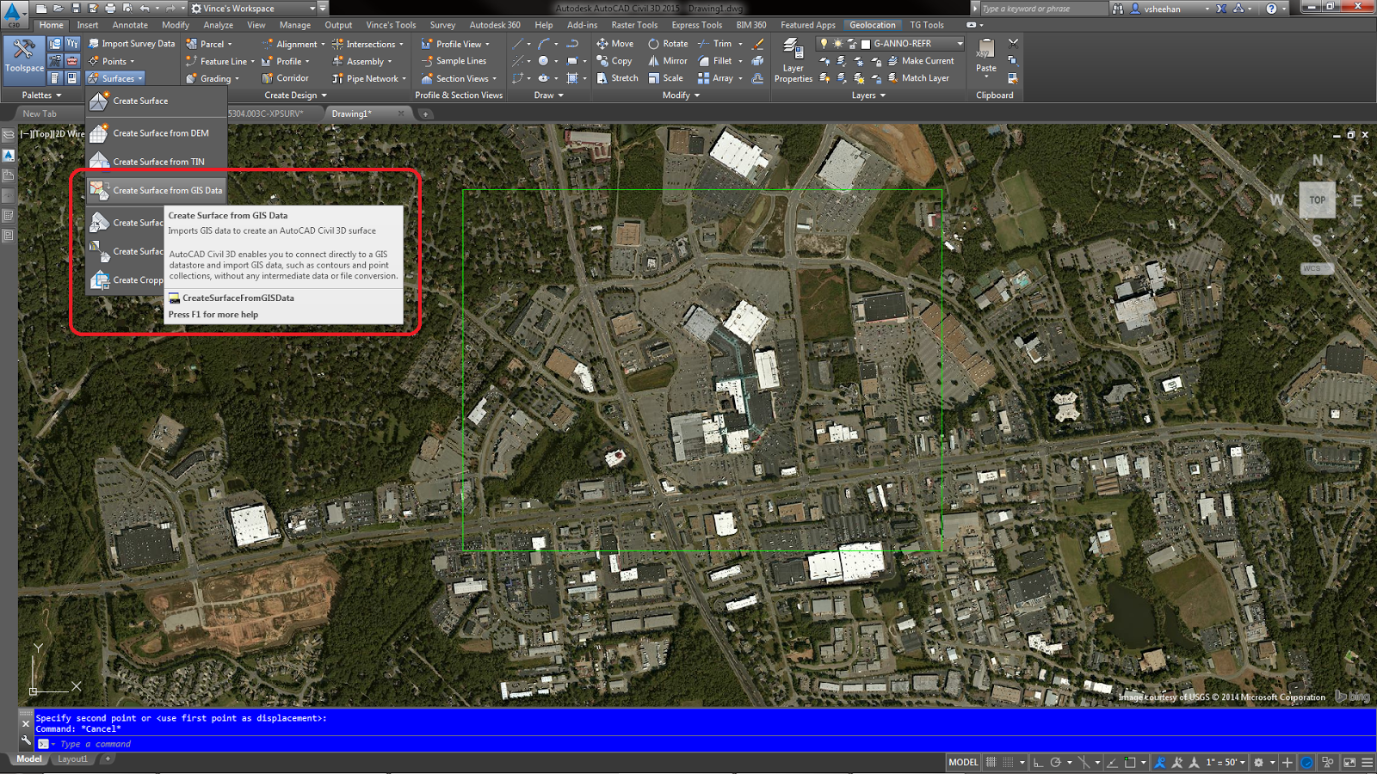1377x774 pixels.
Task: Click the Make Current button
Action: pos(922,61)
